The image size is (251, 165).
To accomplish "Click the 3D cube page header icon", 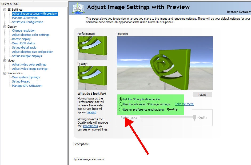I will [78, 8].
